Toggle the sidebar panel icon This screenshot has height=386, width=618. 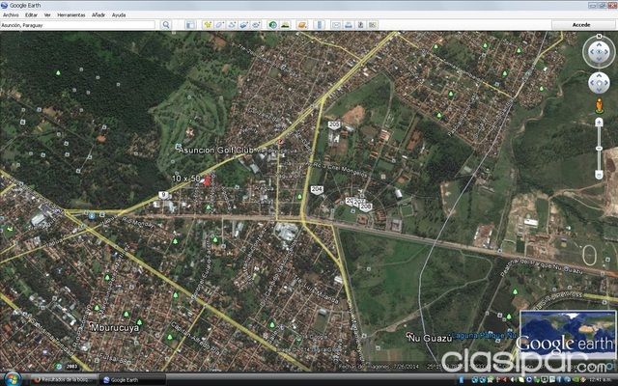[x=190, y=25]
